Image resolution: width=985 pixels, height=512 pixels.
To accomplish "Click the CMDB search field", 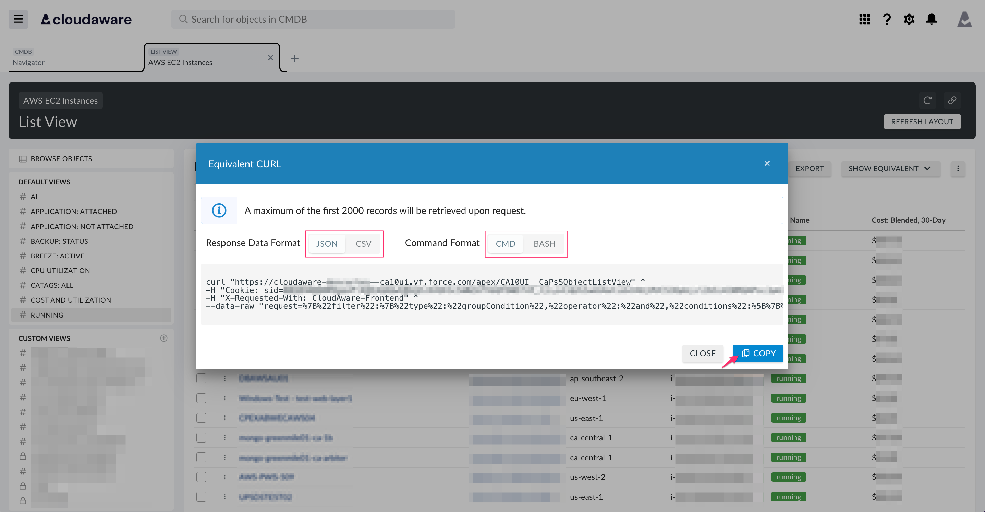I will click(313, 19).
